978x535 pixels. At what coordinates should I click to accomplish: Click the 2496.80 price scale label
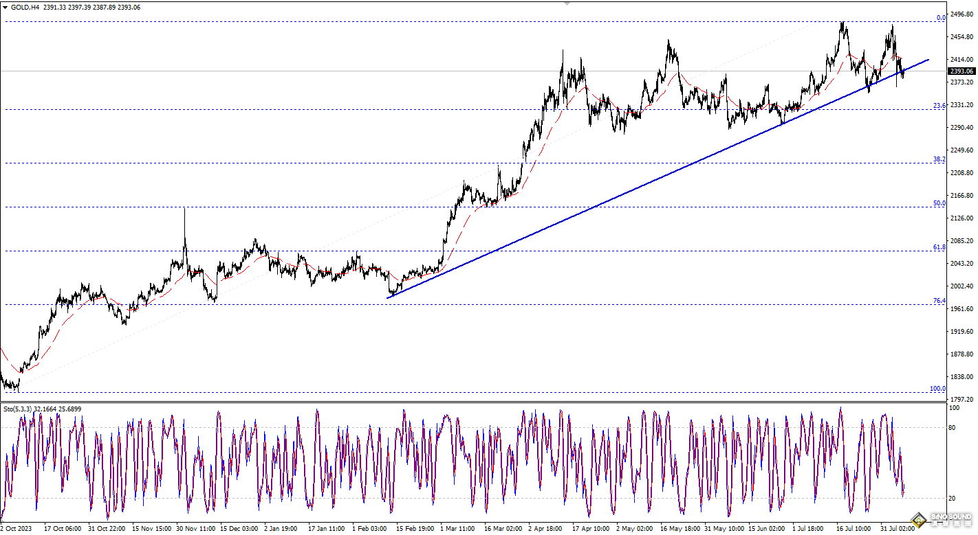[962, 14]
